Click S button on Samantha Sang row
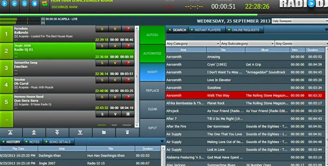Image resolution: width=328 pixels, height=166 pixels. tap(102, 63)
